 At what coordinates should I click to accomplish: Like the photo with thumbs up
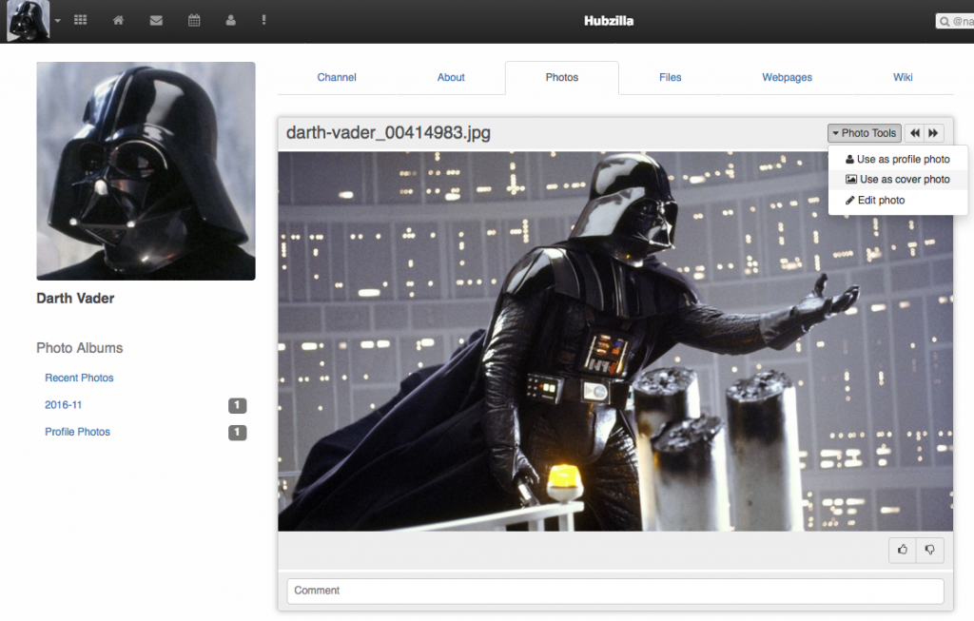902,550
